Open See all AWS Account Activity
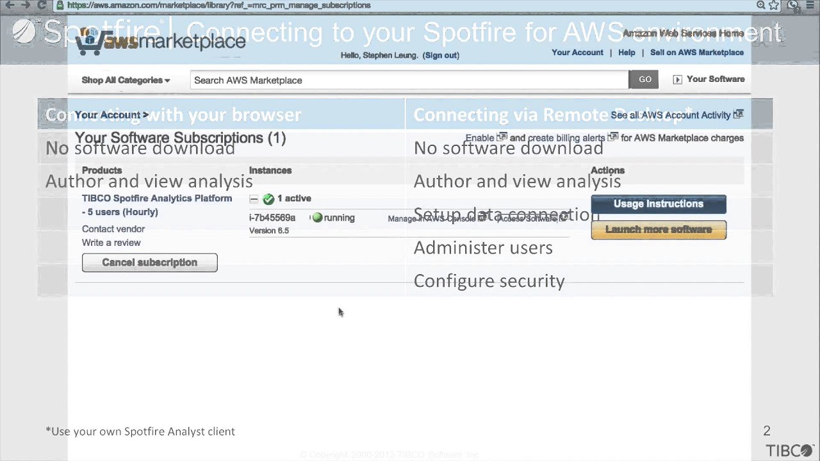 point(671,115)
